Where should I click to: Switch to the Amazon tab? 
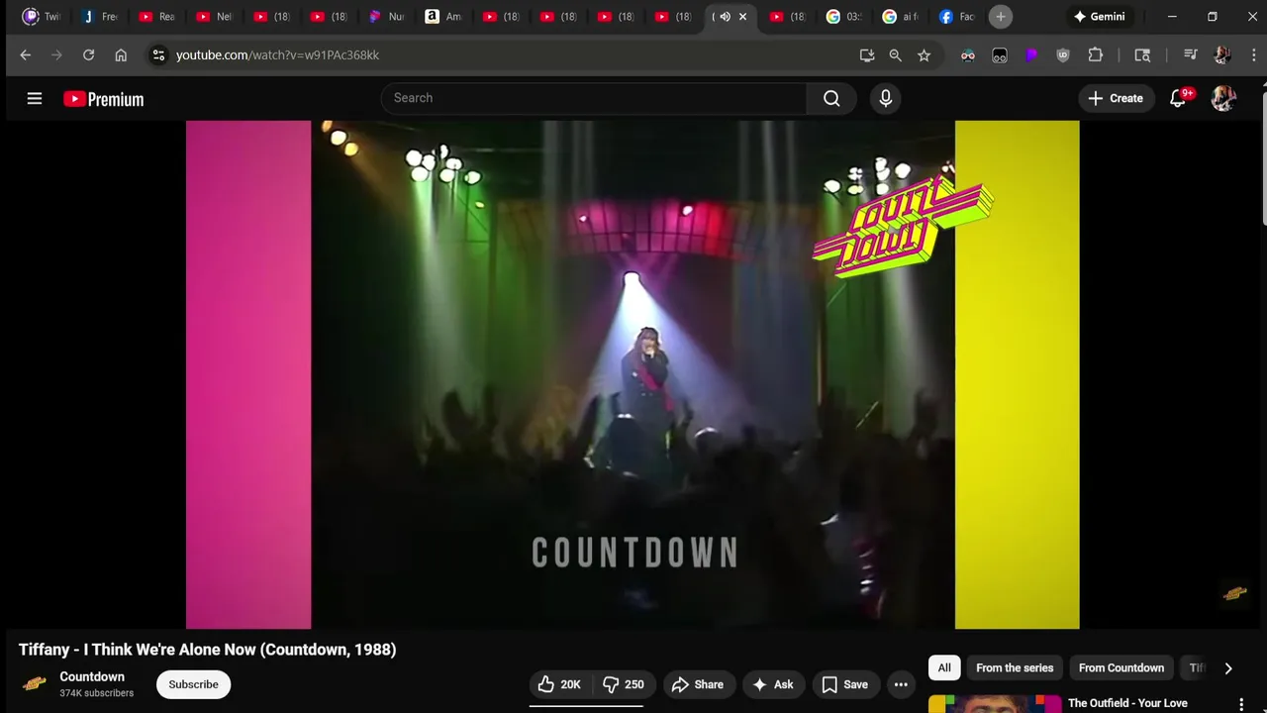(442, 17)
